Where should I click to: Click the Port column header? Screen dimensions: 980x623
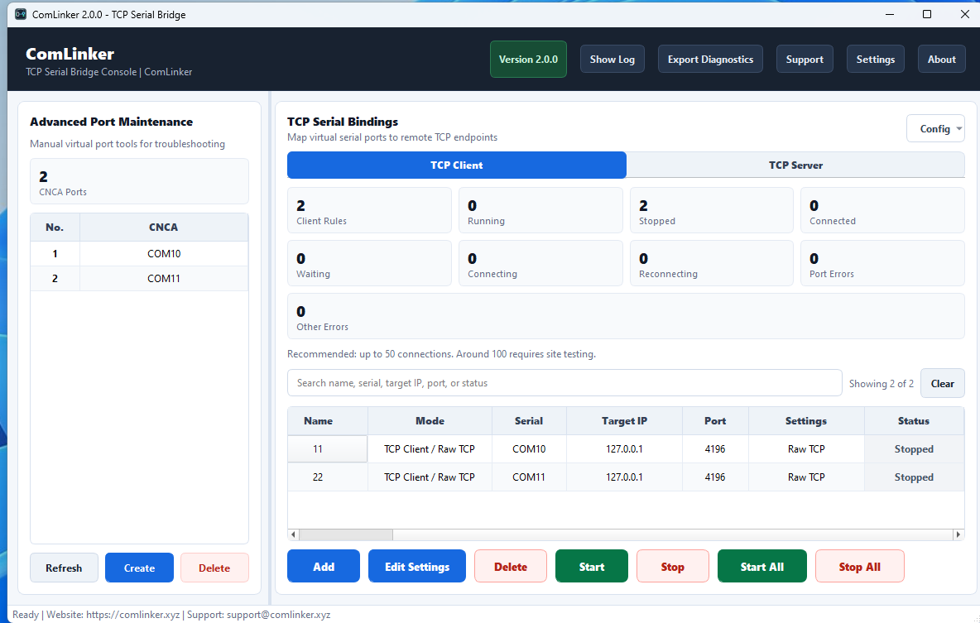[x=715, y=421]
